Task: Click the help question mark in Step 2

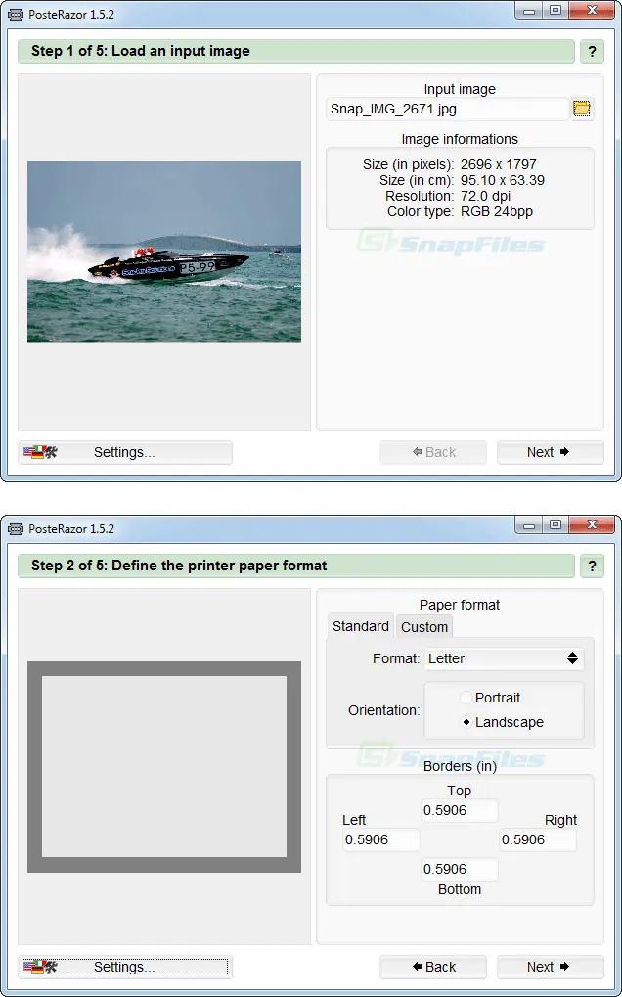Action: coord(592,566)
